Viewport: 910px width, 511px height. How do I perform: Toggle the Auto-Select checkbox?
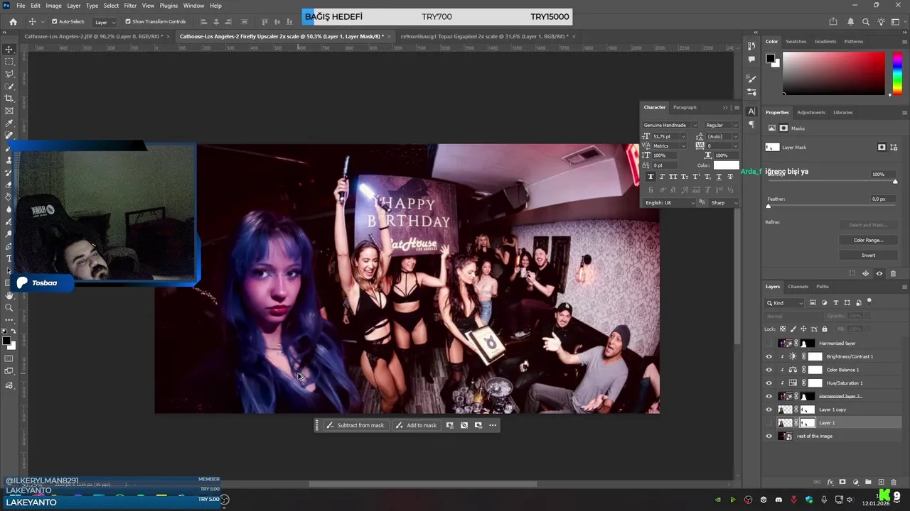tap(54, 22)
